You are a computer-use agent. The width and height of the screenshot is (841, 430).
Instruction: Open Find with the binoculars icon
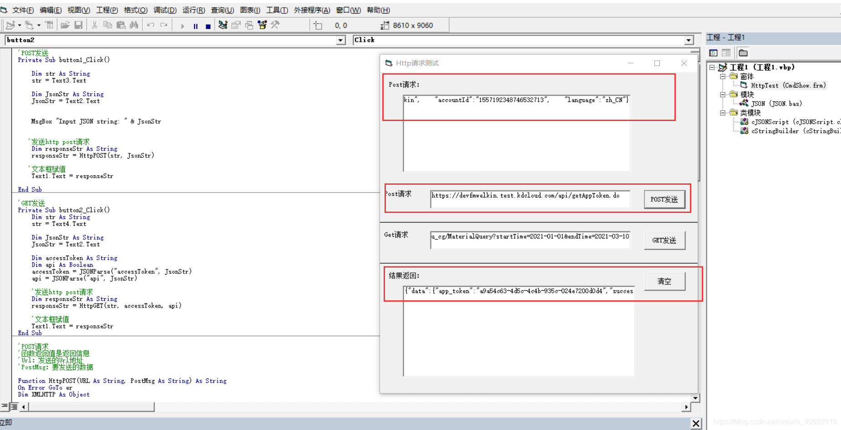(134, 25)
